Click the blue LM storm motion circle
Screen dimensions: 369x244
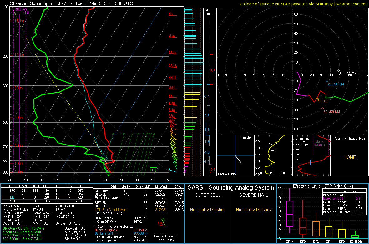pyautogui.click(x=327, y=81)
